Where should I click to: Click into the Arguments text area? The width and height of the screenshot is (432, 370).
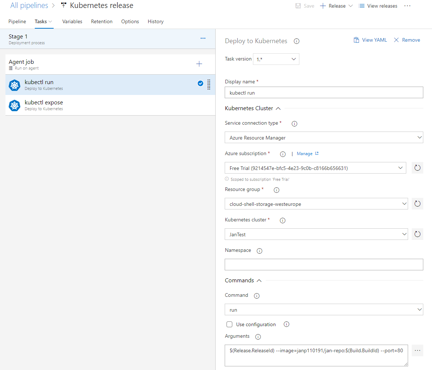316,356
